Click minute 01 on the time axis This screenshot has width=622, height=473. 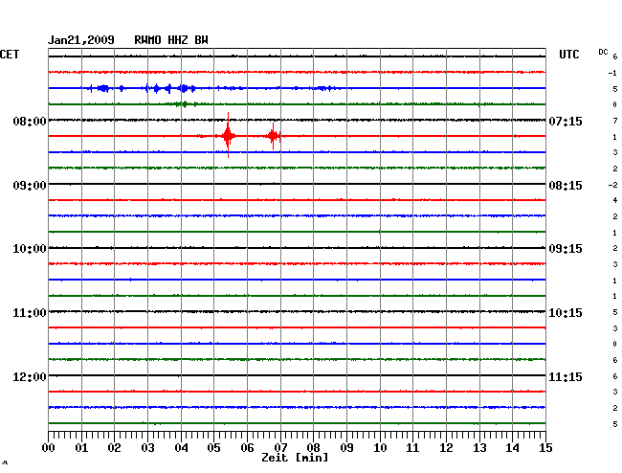click(x=81, y=448)
